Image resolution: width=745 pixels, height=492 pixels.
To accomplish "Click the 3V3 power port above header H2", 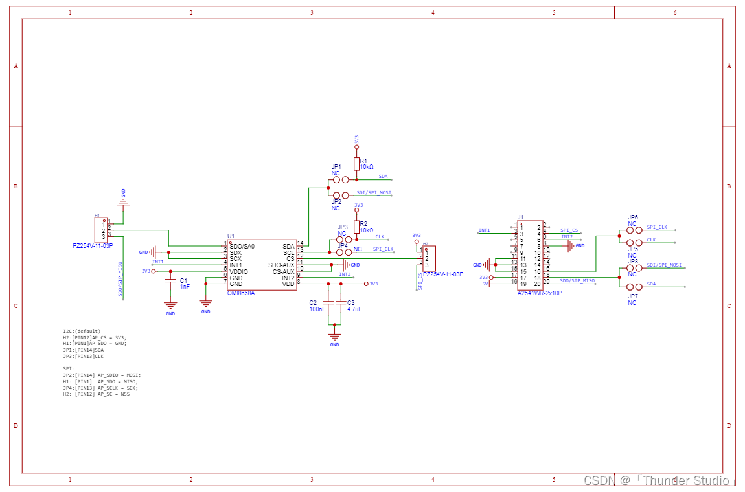I will pos(417,238).
